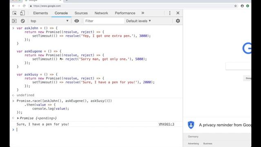Open the Default levels dropdown

click(138, 21)
